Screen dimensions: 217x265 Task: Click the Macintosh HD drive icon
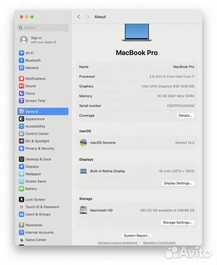[x=83, y=210]
